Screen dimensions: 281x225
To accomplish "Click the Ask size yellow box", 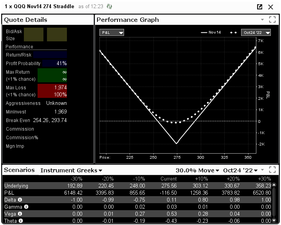I will [57, 34].
